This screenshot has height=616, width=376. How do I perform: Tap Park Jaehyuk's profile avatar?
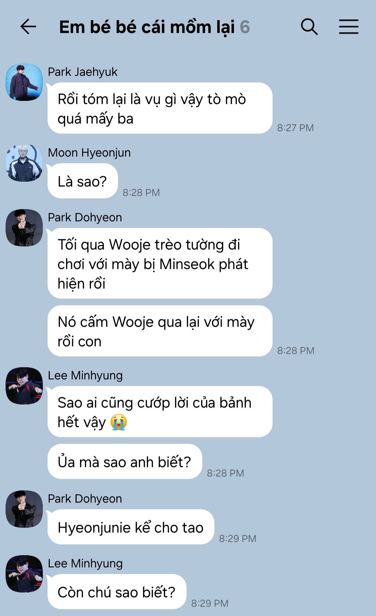[x=24, y=82]
